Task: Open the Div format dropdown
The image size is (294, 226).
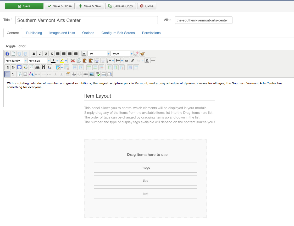Action: pos(99,54)
